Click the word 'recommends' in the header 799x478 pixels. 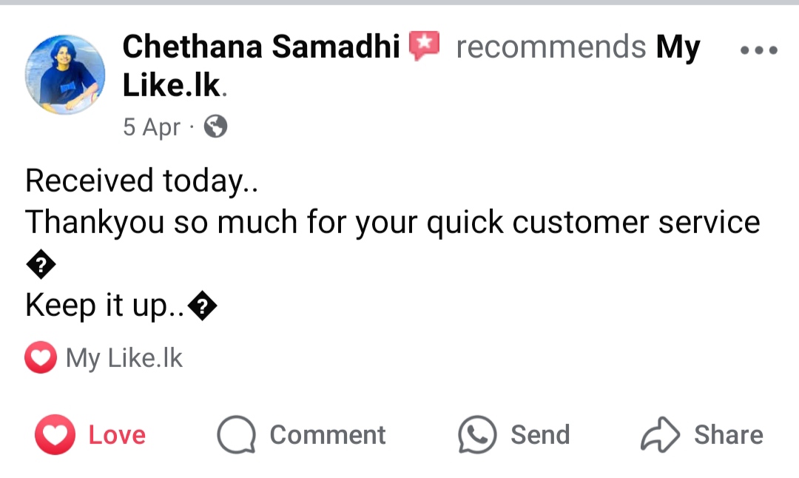[550, 47]
